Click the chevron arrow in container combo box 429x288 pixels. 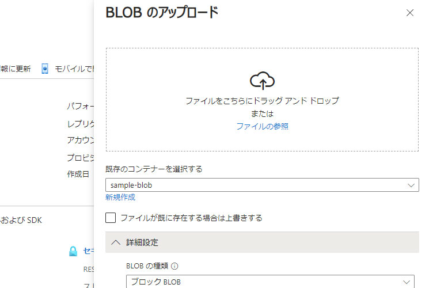tap(411, 185)
